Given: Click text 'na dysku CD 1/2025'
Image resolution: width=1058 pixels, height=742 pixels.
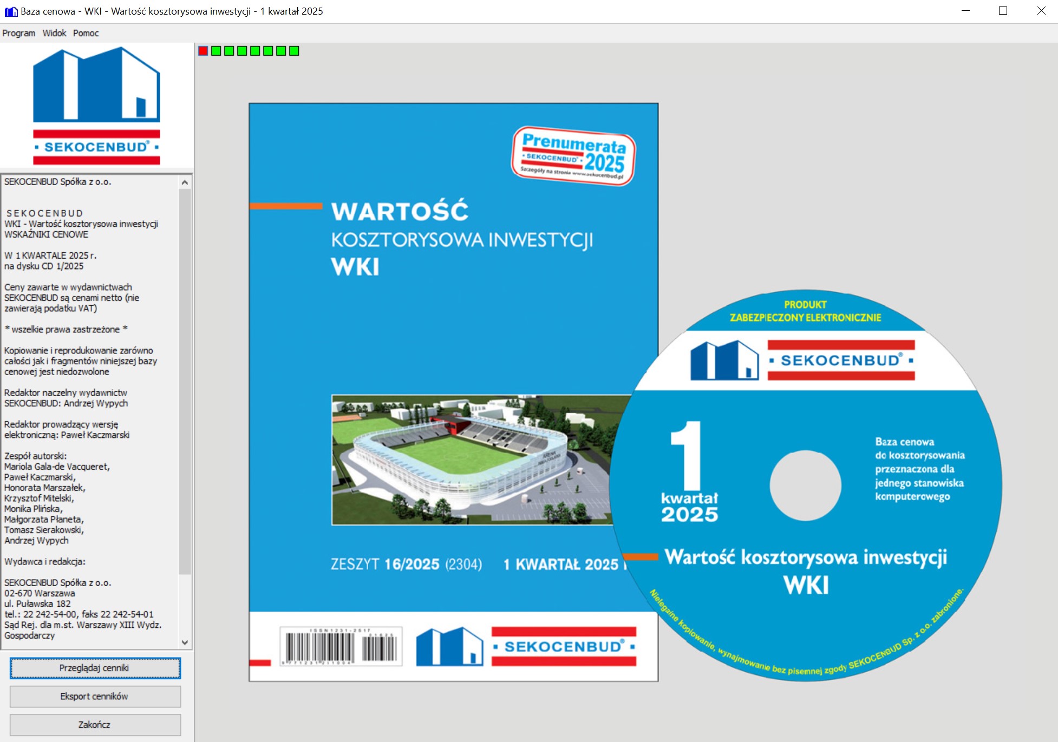Looking at the screenshot, I should tap(44, 266).
